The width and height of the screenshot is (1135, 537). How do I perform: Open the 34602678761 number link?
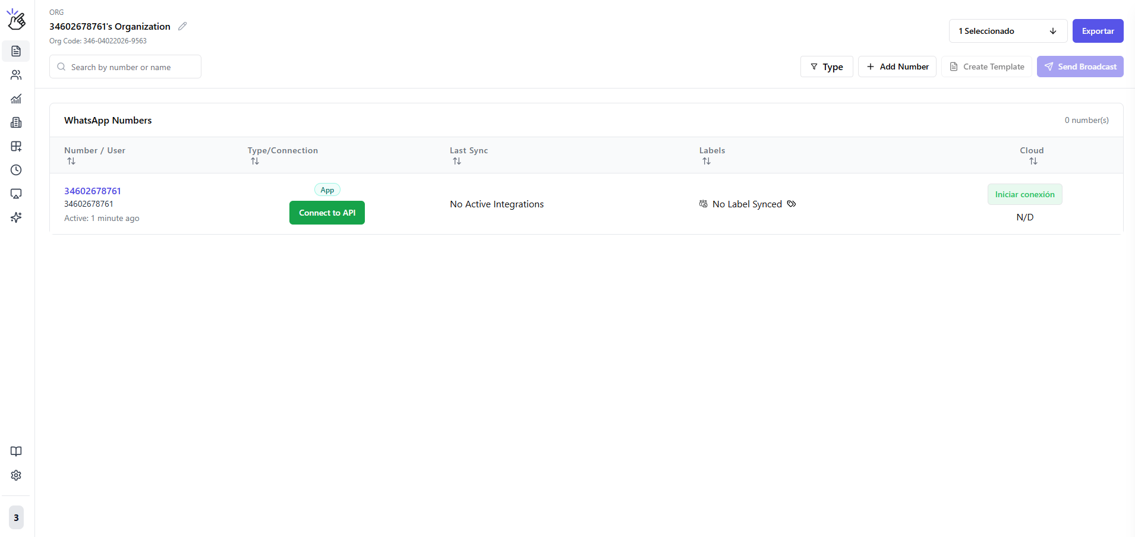93,191
